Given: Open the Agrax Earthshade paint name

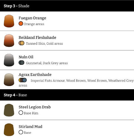Looking at the screenshot, I should tap(35, 75).
